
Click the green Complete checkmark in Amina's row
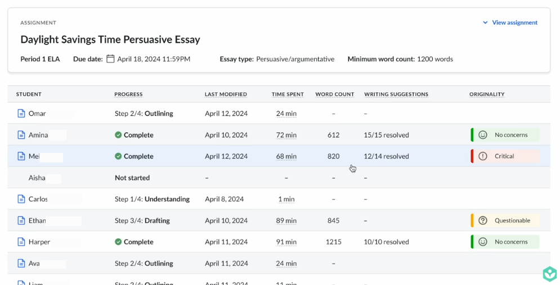[x=118, y=135]
